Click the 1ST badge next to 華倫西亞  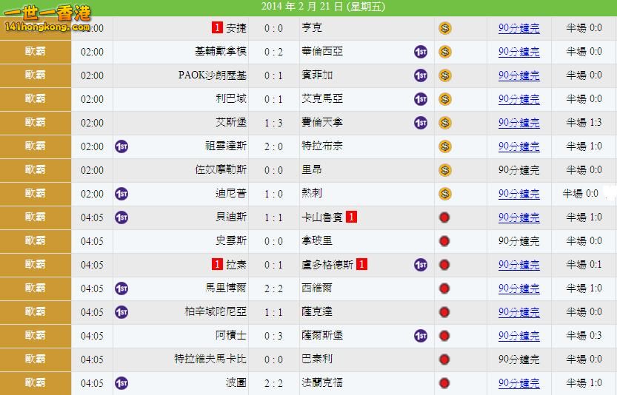coord(421,52)
